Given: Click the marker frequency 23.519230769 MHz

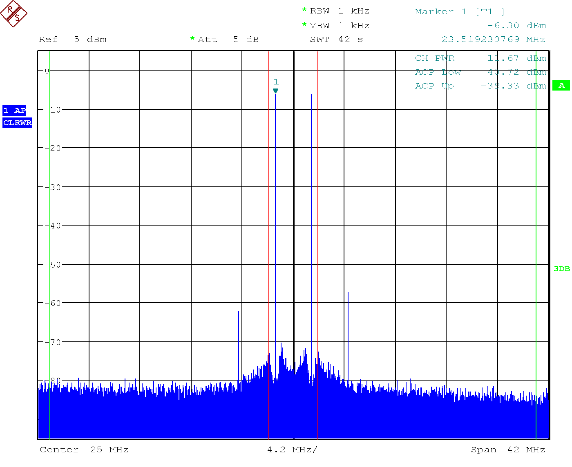Looking at the screenshot, I should pos(493,40).
